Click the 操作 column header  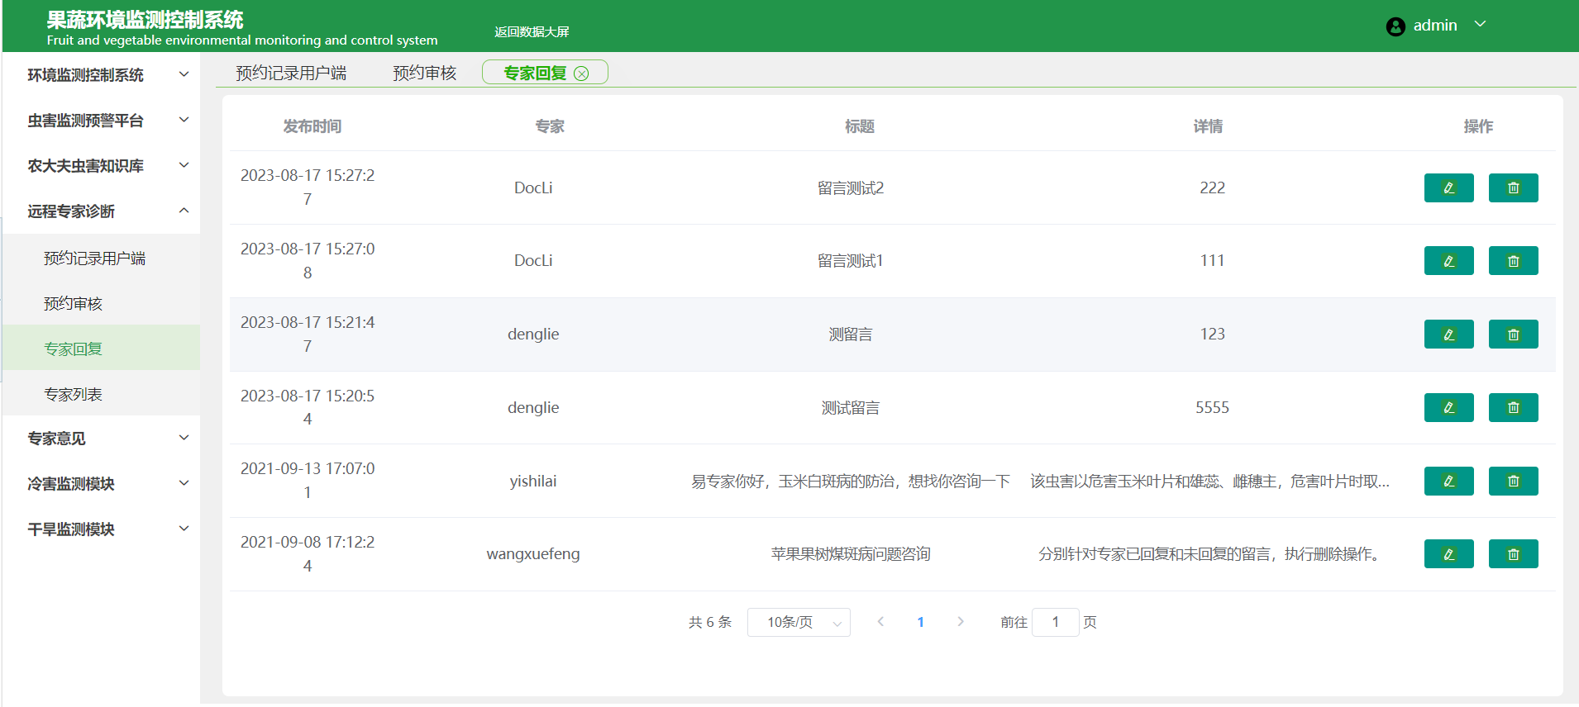[1478, 126]
